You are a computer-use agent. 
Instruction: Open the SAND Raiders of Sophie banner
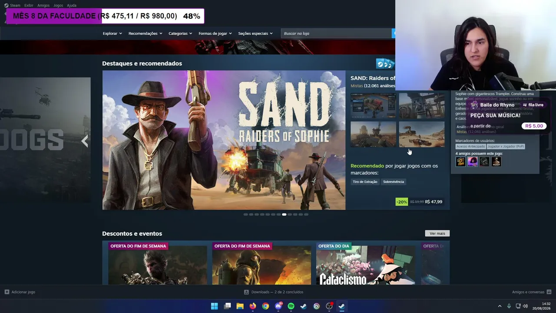(x=224, y=140)
